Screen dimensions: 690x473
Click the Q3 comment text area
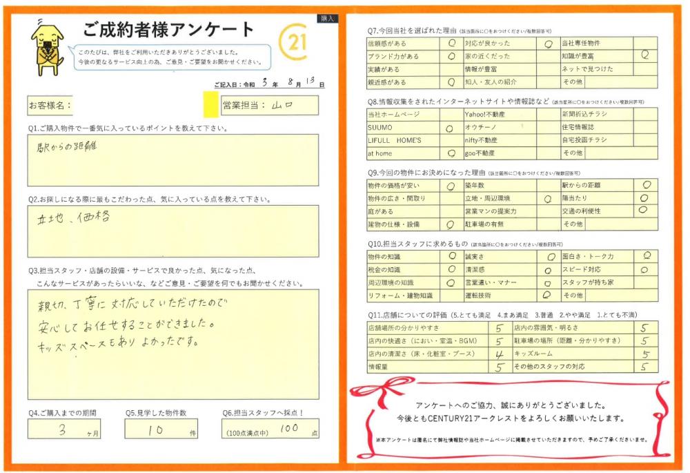pyautogui.click(x=173, y=344)
